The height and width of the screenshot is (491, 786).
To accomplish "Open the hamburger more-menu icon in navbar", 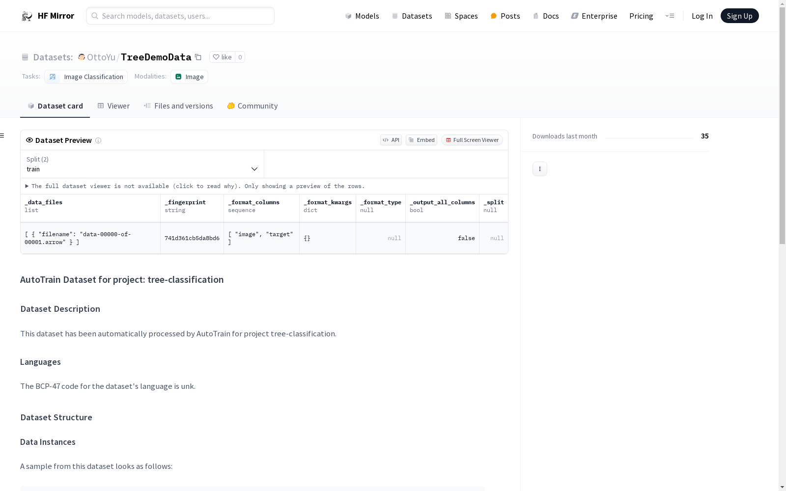I will coord(670,16).
